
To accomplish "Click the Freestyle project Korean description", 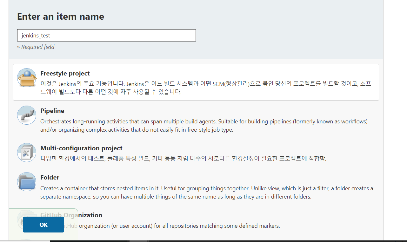I will [206, 88].
